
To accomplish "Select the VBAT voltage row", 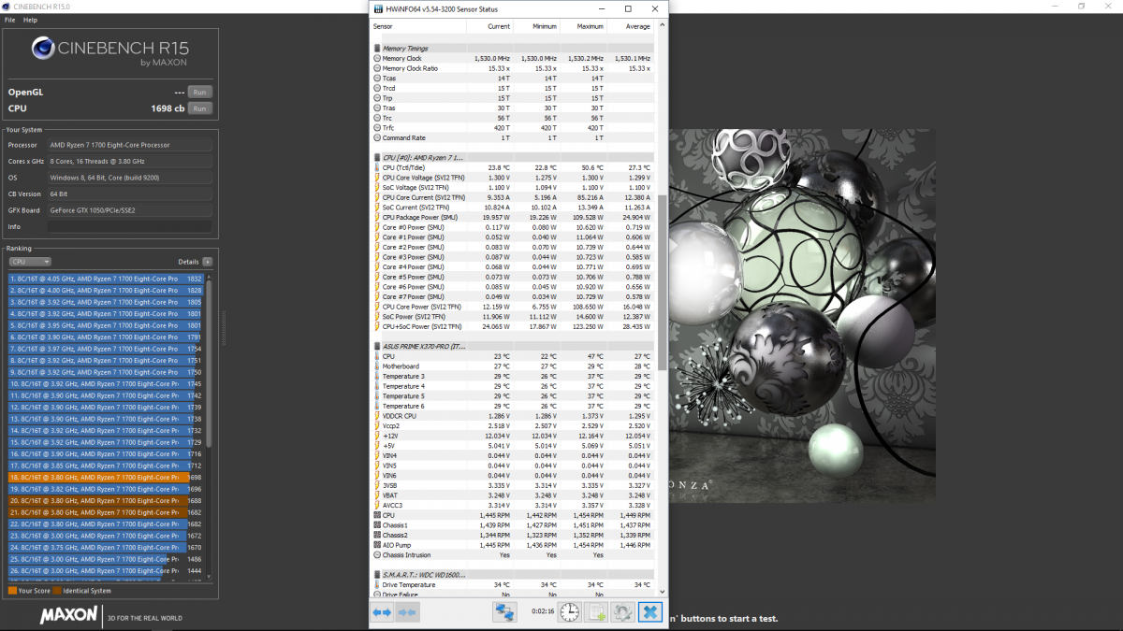I will pos(513,495).
